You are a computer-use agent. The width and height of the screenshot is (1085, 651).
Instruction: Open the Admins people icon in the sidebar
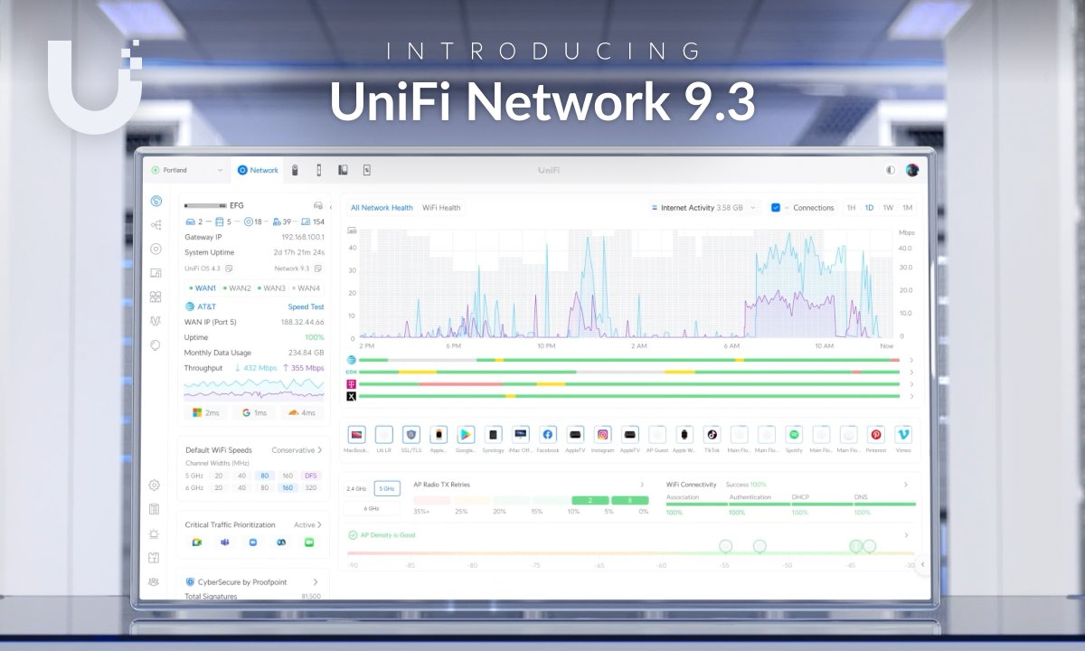155,581
